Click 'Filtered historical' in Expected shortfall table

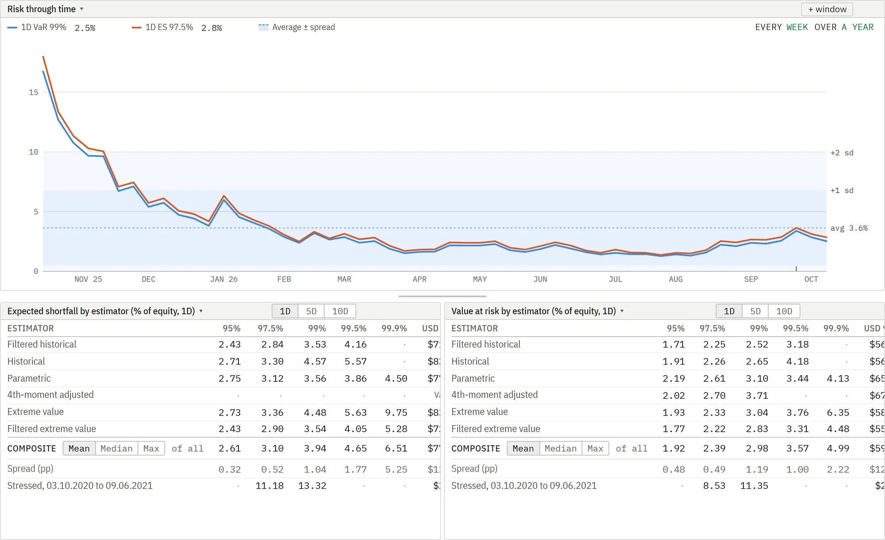[42, 344]
